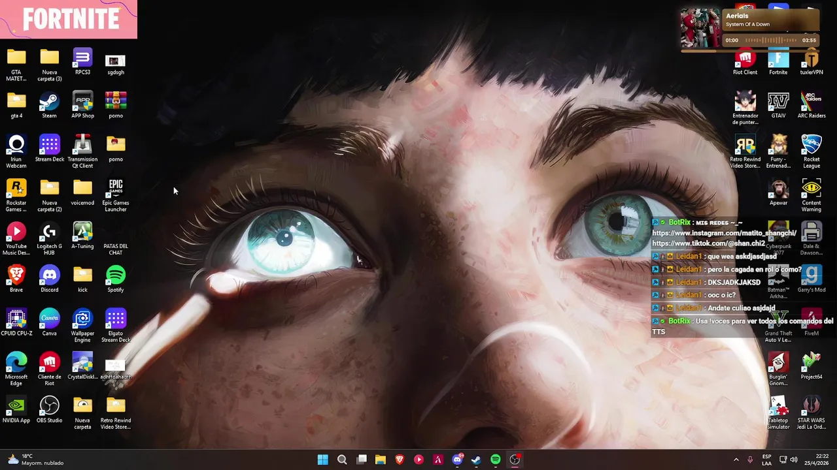Open Windows Start menu

click(x=323, y=460)
